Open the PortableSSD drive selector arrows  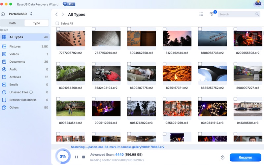[31, 14]
